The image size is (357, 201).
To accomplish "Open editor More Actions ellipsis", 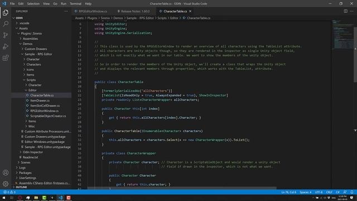I will [x=352, y=11].
